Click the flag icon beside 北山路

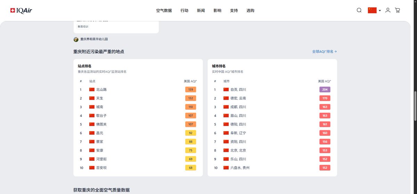[x=92, y=89]
